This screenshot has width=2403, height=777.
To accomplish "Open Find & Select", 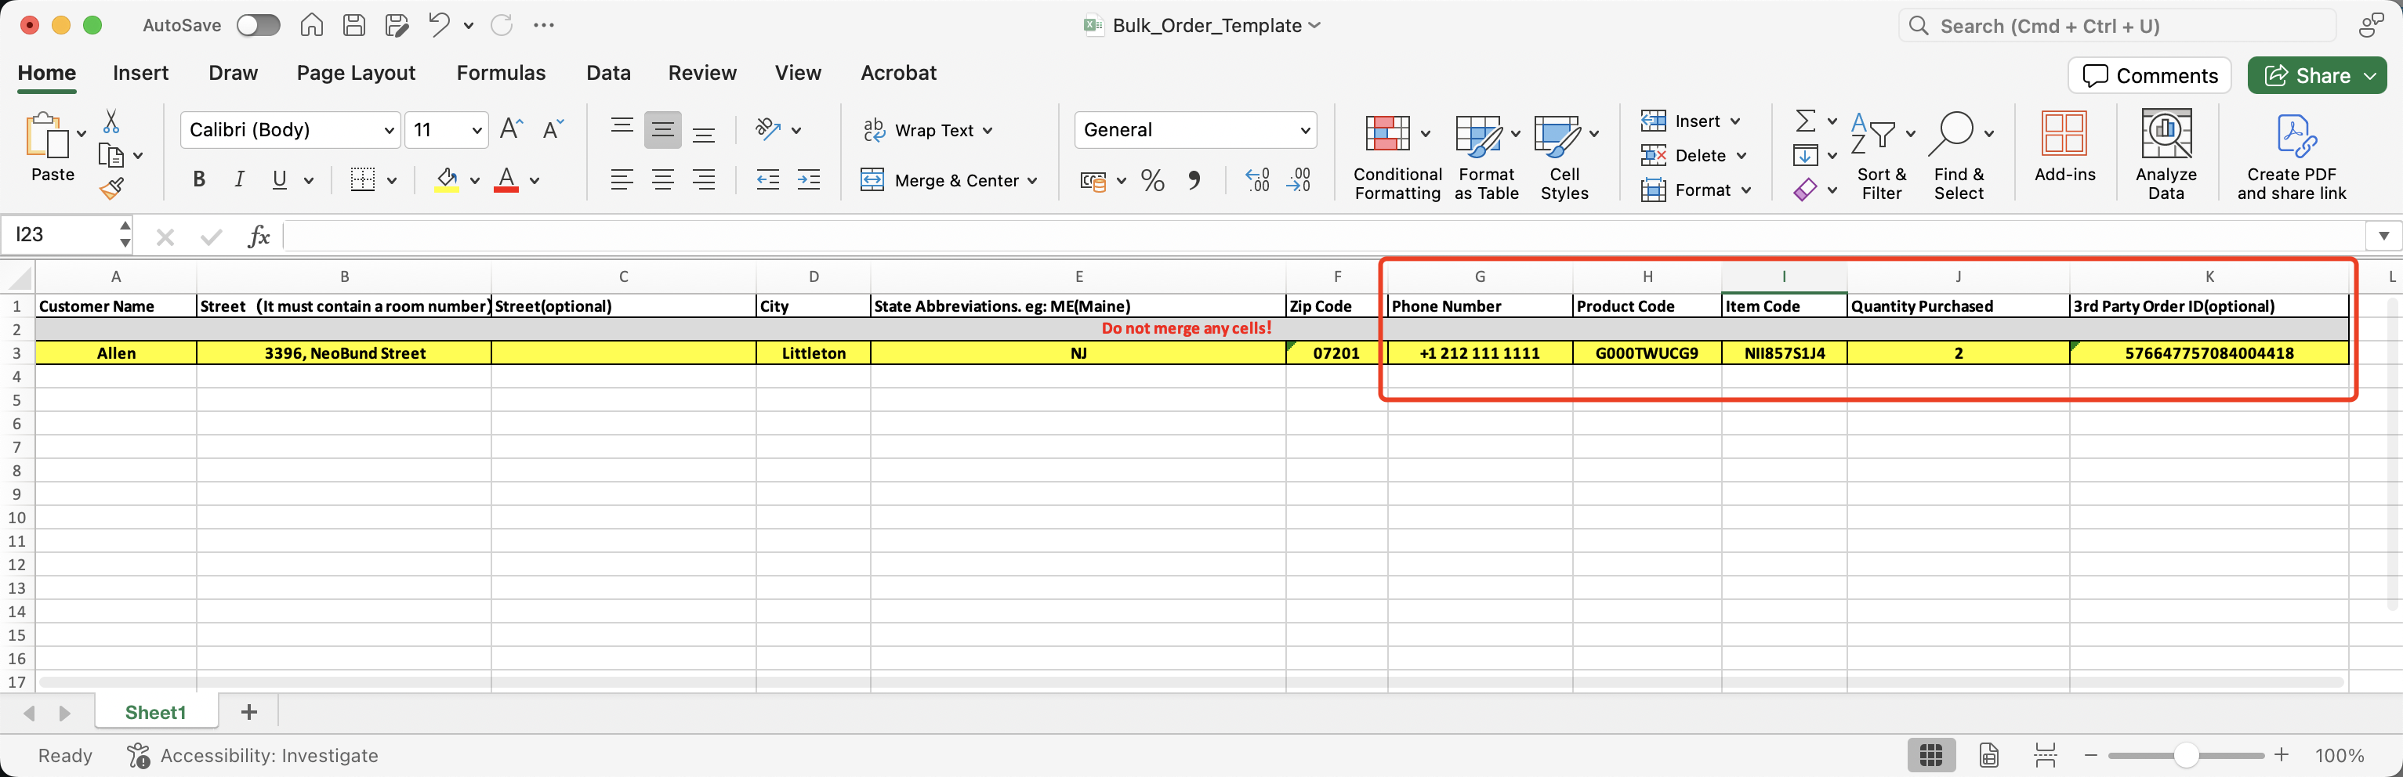I will pos(1960,157).
